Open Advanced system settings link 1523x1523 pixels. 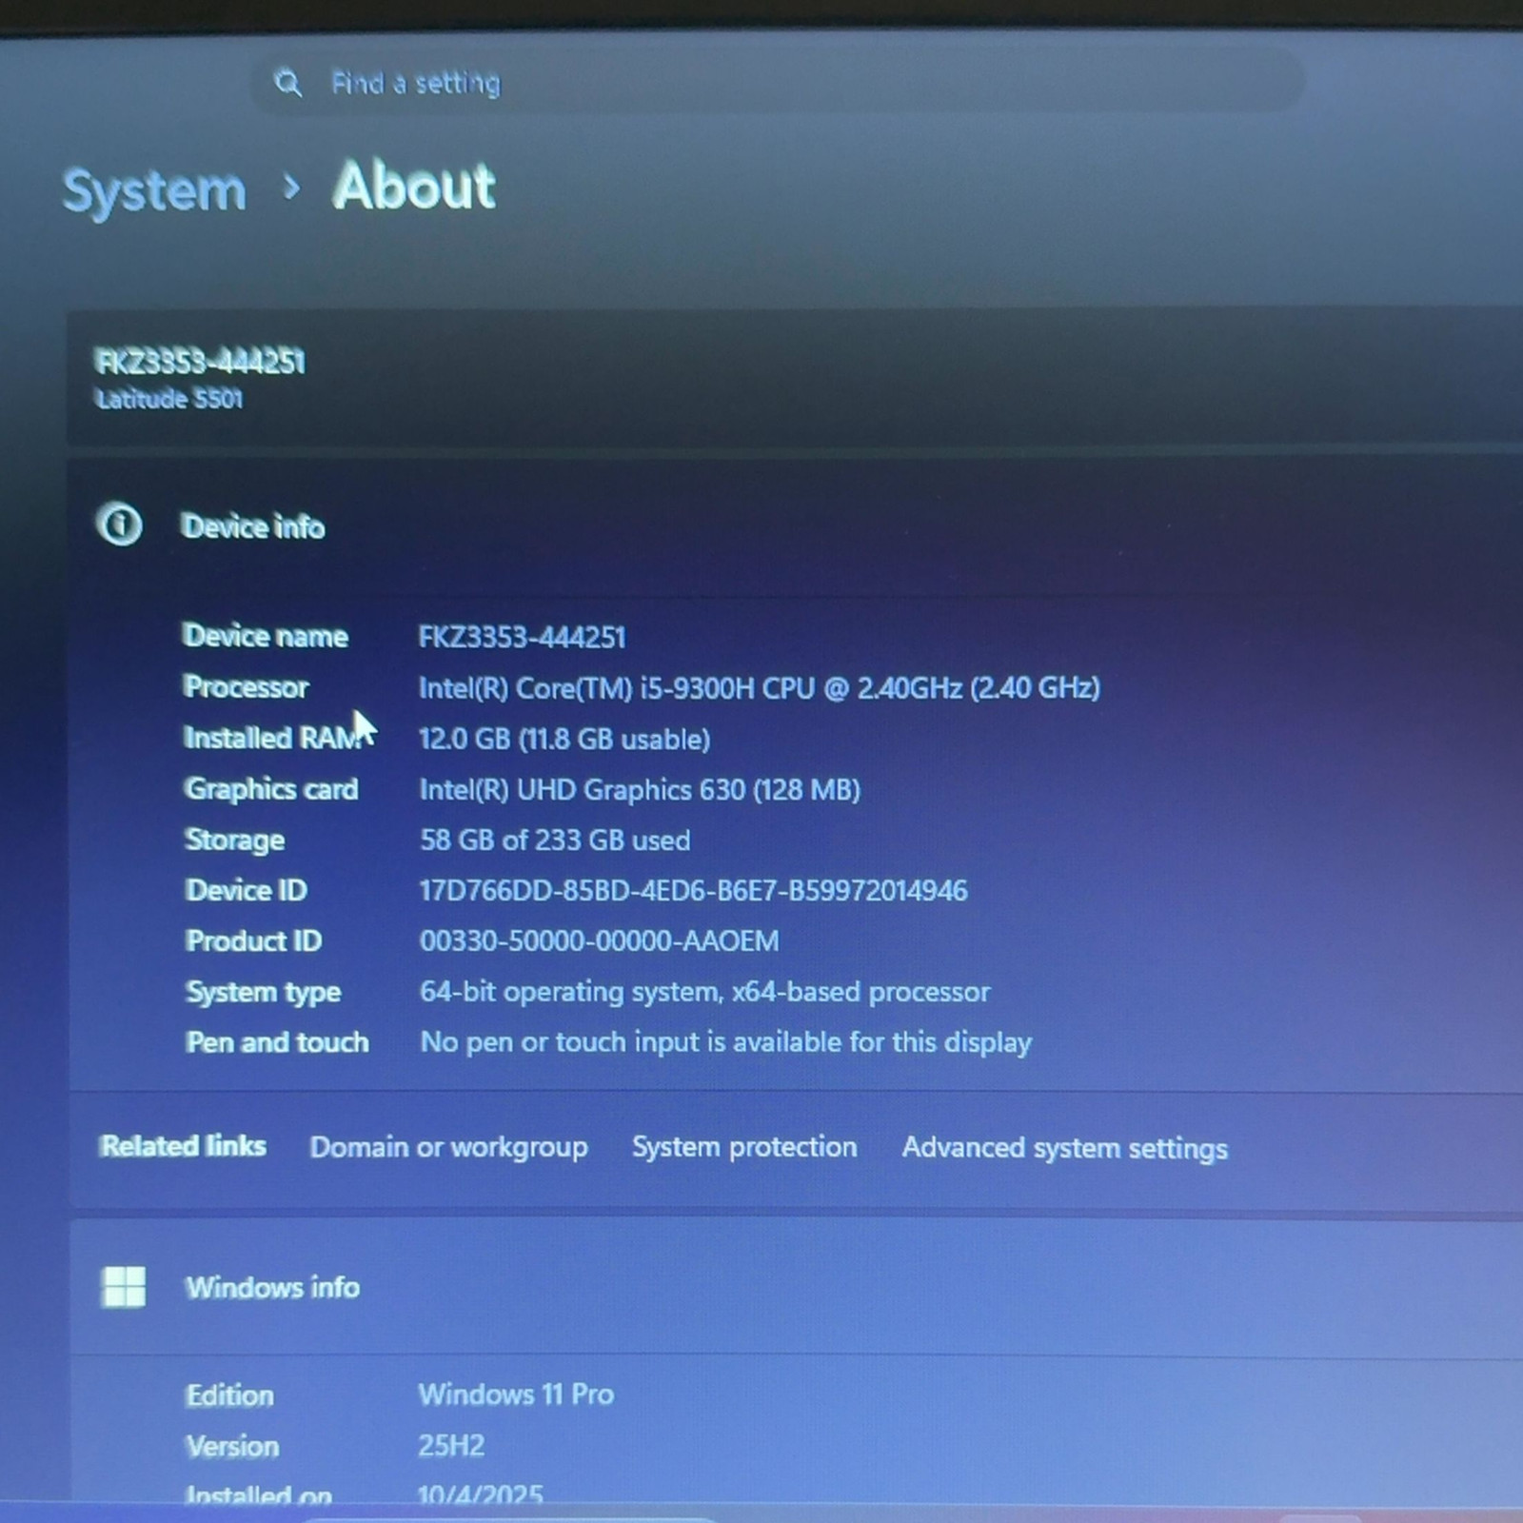(1064, 1148)
